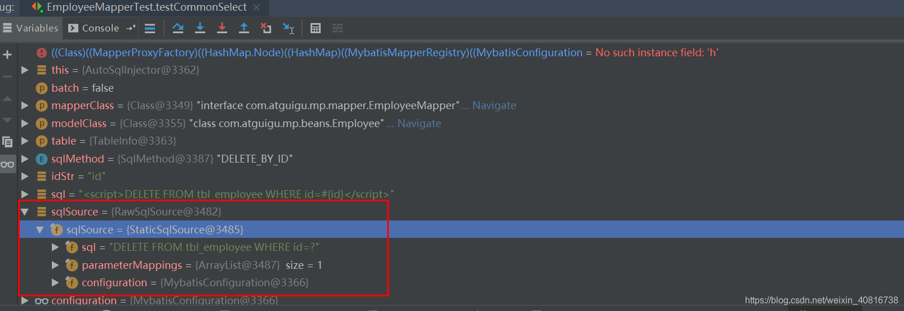Screen dimensions: 904x311
Task: Select the idStr = "id" row
Action: click(x=461, y=176)
